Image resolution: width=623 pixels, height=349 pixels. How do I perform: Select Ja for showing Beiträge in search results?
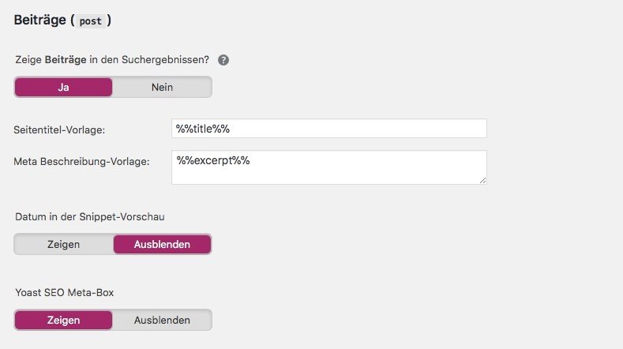click(x=64, y=87)
